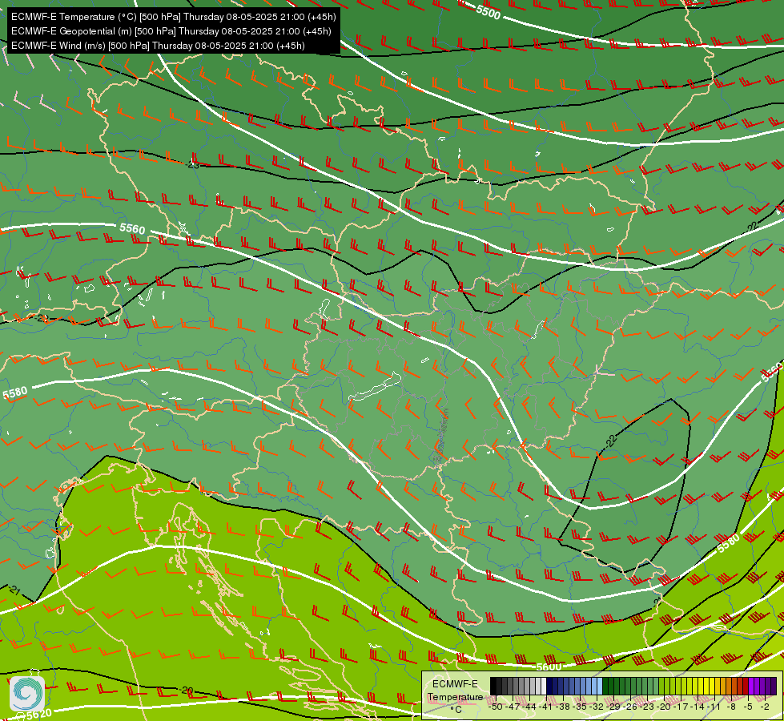Screen dimensions: 784x721
Task: Click the -20 legend value
Action: [x=665, y=707]
